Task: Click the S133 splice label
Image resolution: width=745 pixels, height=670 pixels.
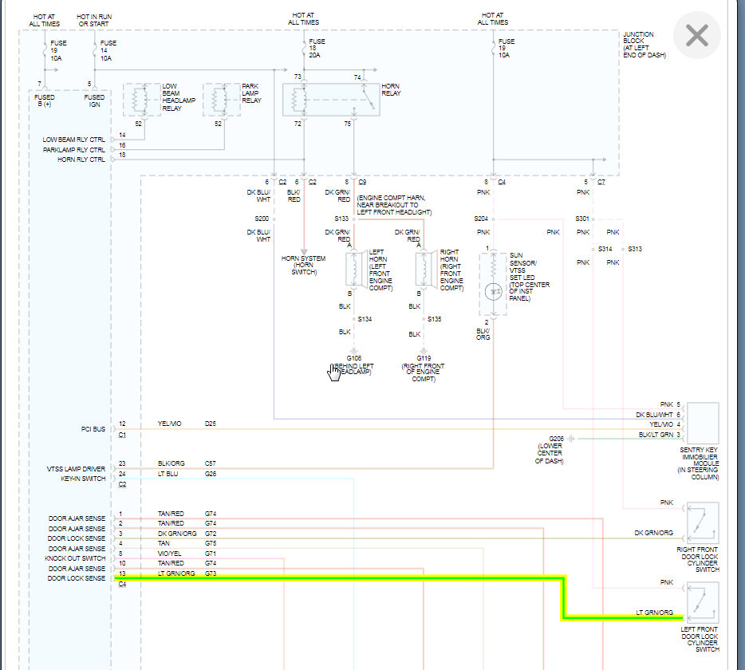Action: point(341,219)
